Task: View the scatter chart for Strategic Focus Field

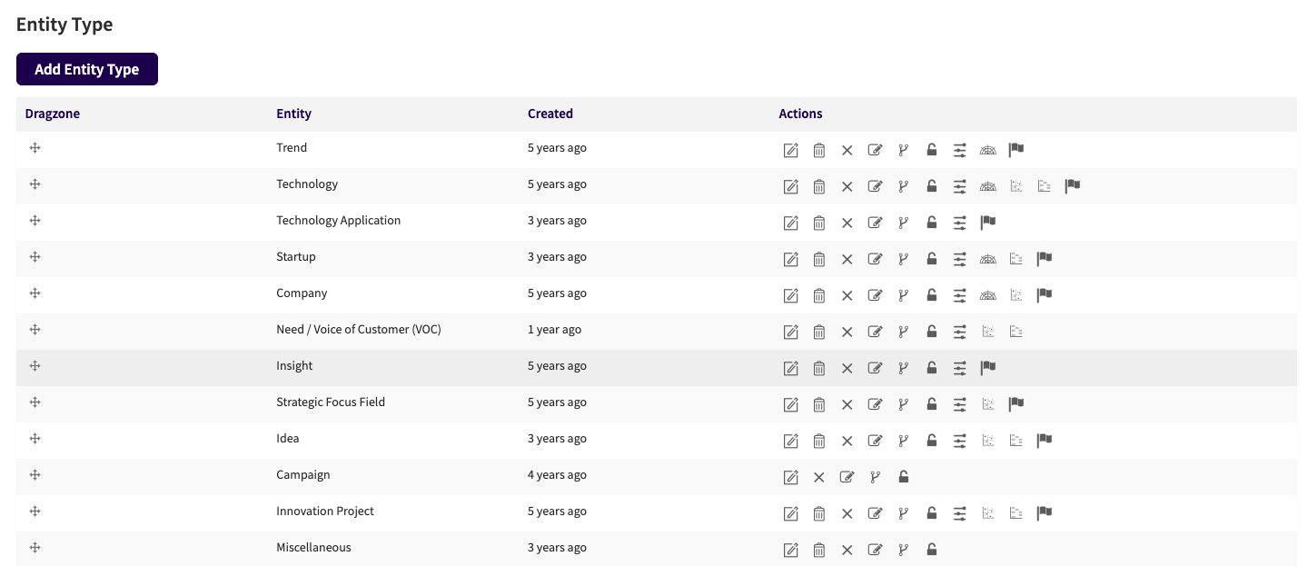Action: (x=987, y=404)
